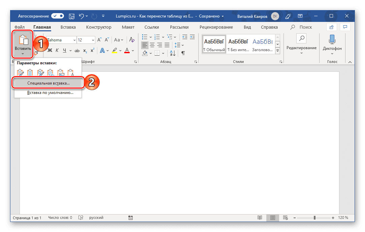This screenshot has width=365, height=232.
Task: Select the "Keep Text Only" paste option icon
Action: pos(71,72)
